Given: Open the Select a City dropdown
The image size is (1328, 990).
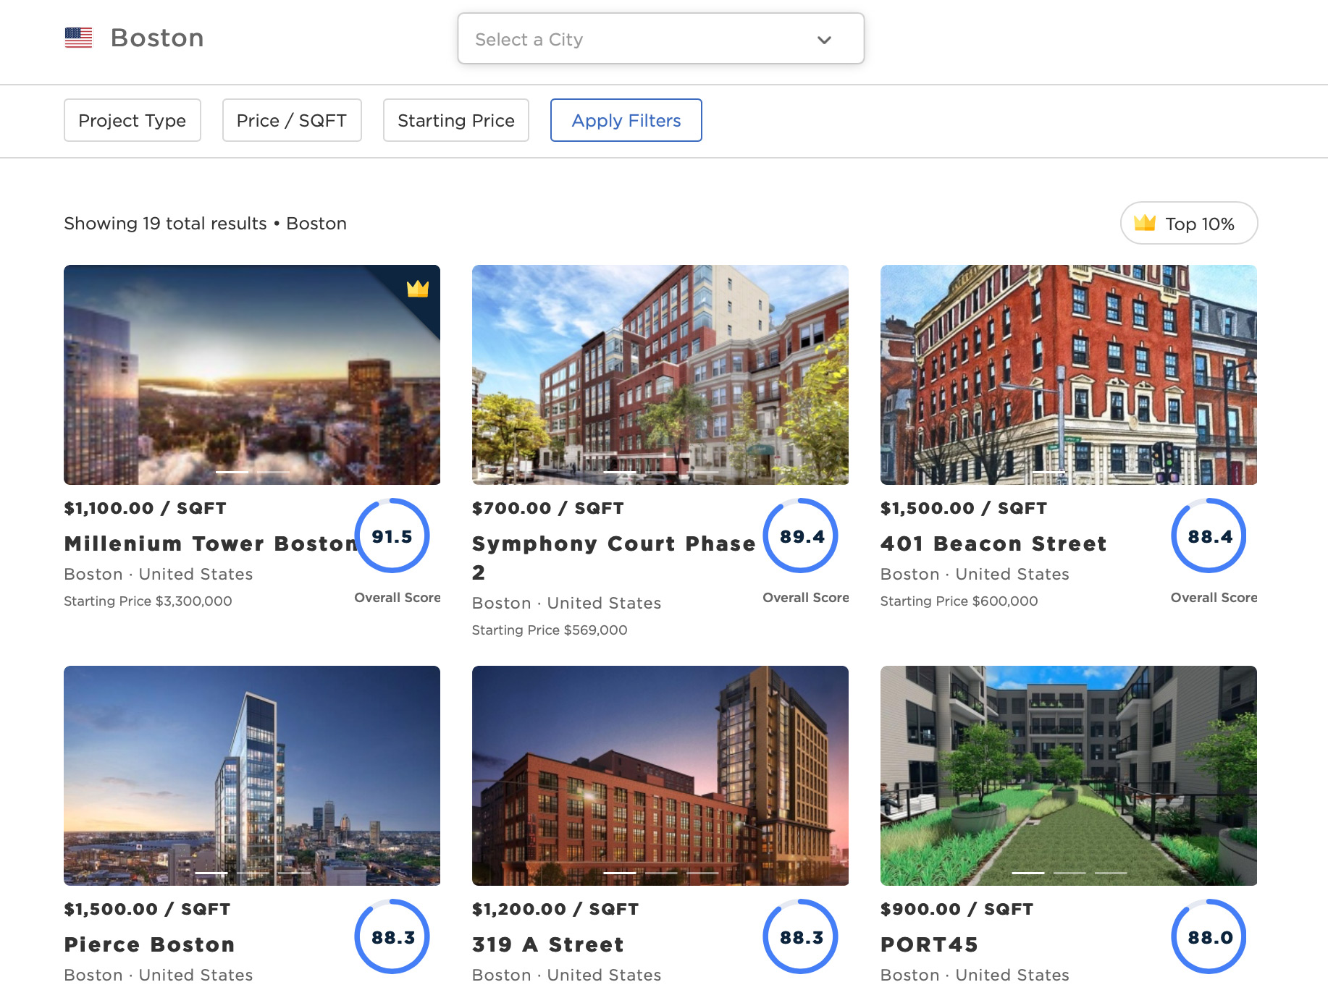Looking at the screenshot, I should click(x=660, y=39).
